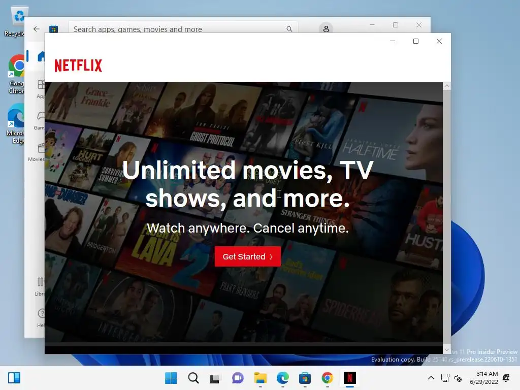Minimize the Netflix window
The height and width of the screenshot is (390, 520).
coord(393,41)
